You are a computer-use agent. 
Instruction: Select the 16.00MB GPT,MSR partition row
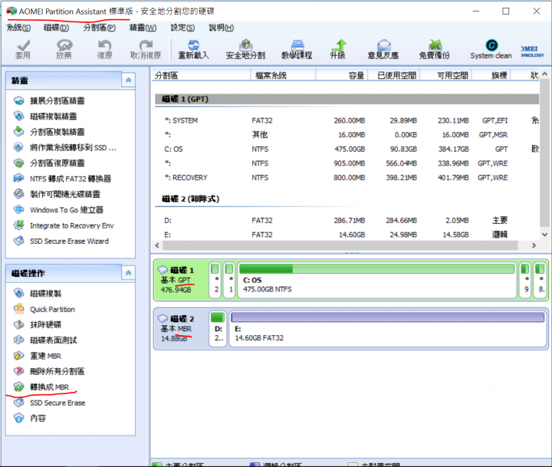tap(347, 134)
